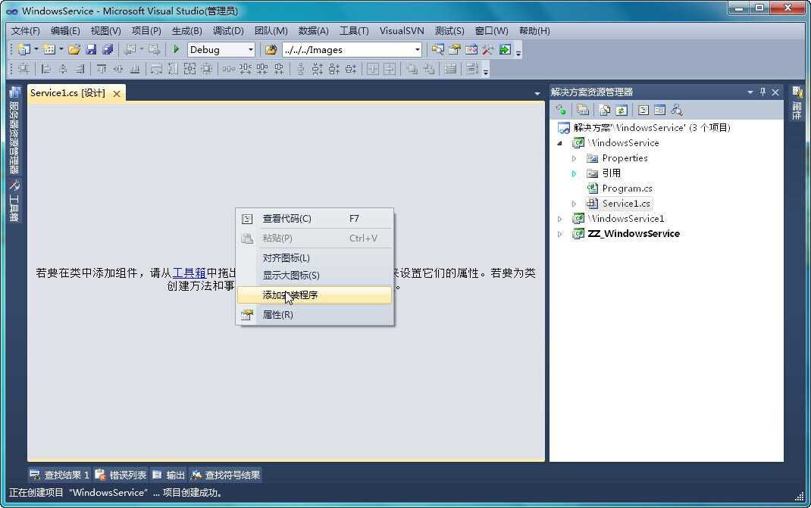Open the 服务器资源管理器 side tab
Image resolution: width=811 pixels, height=508 pixels.
pos(14,131)
